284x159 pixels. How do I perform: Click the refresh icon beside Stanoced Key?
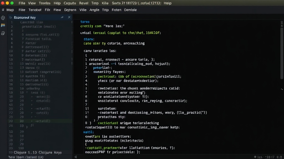pos(11,17)
